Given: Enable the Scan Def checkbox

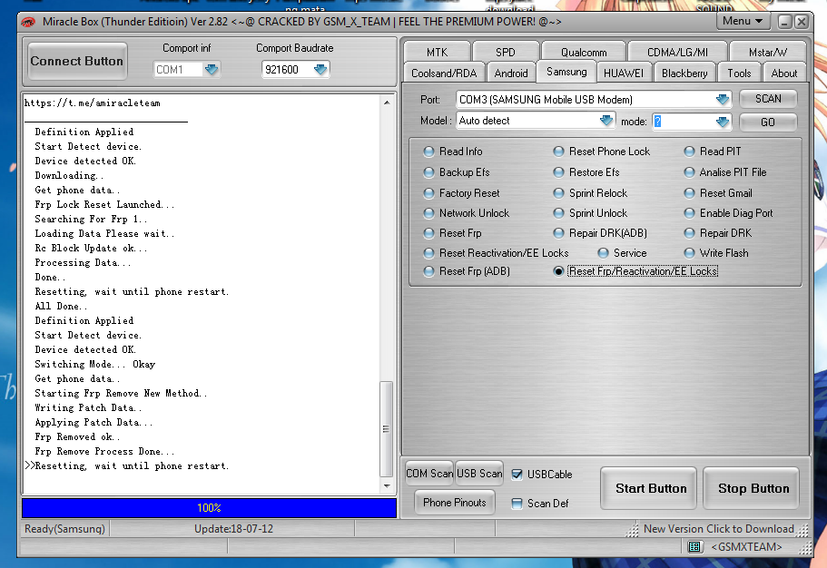Looking at the screenshot, I should click(517, 504).
